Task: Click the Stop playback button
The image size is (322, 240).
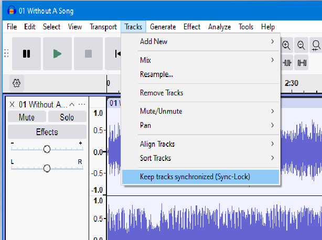Action: click(x=88, y=53)
